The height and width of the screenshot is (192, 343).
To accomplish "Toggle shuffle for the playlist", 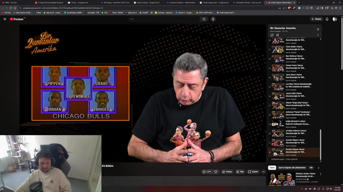I will [x=277, y=35].
